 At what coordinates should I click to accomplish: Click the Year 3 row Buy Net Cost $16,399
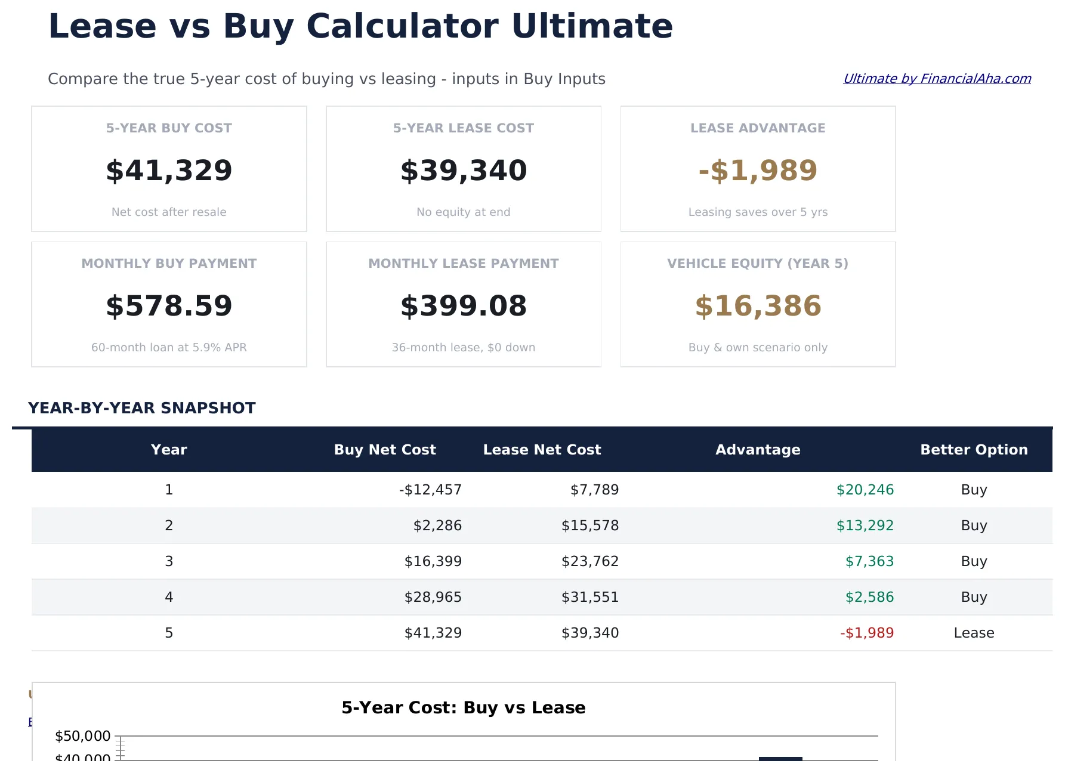click(433, 561)
